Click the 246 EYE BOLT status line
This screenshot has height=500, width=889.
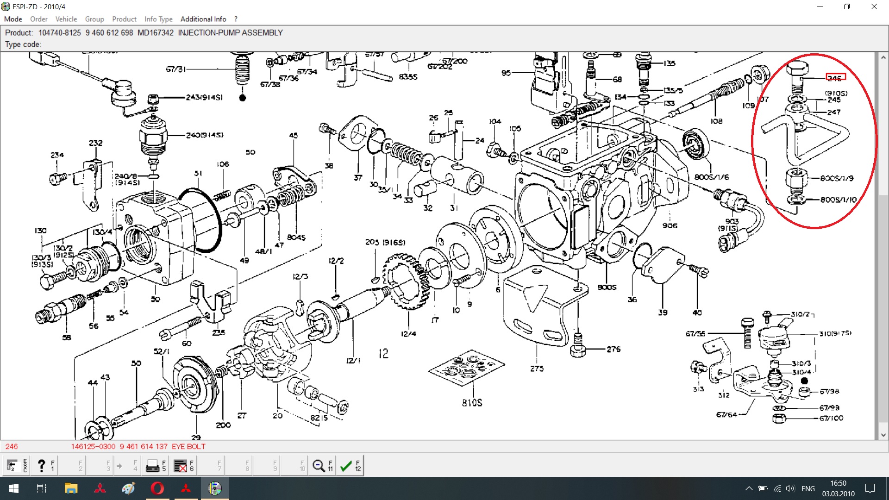coord(106,446)
